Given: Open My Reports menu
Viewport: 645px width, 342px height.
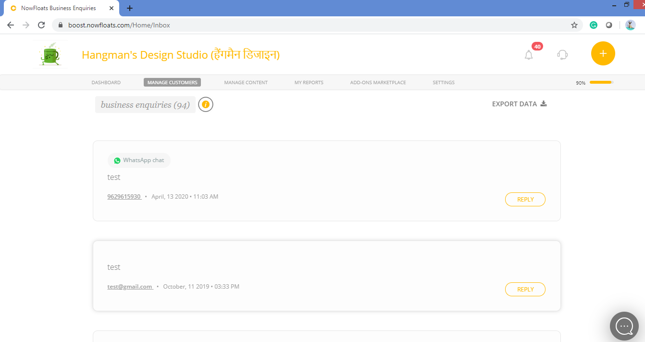Looking at the screenshot, I should point(309,82).
